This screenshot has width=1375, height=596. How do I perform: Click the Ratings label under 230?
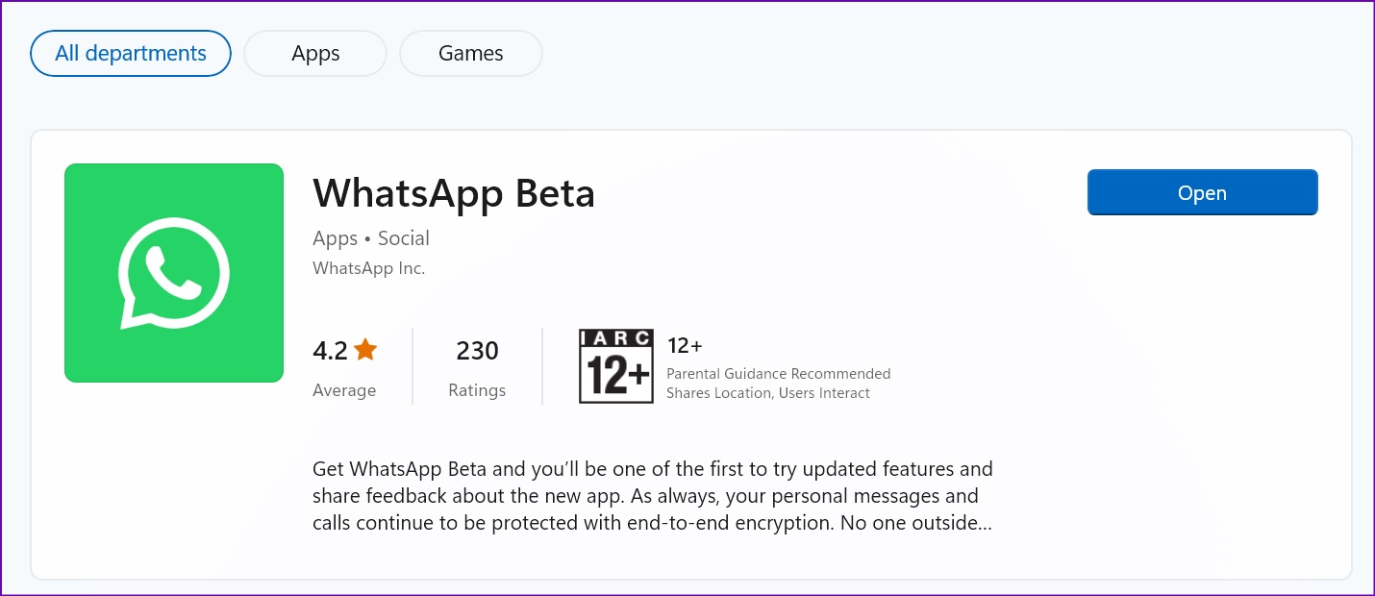coord(477,390)
